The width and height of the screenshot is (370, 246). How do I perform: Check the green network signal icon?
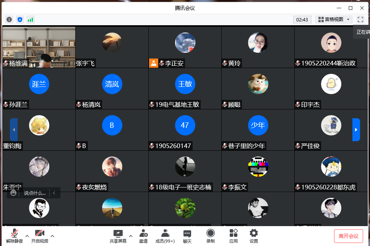point(31,20)
